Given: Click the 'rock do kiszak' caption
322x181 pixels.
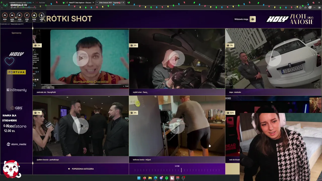Looking at the screenshot, I should point(234,160).
